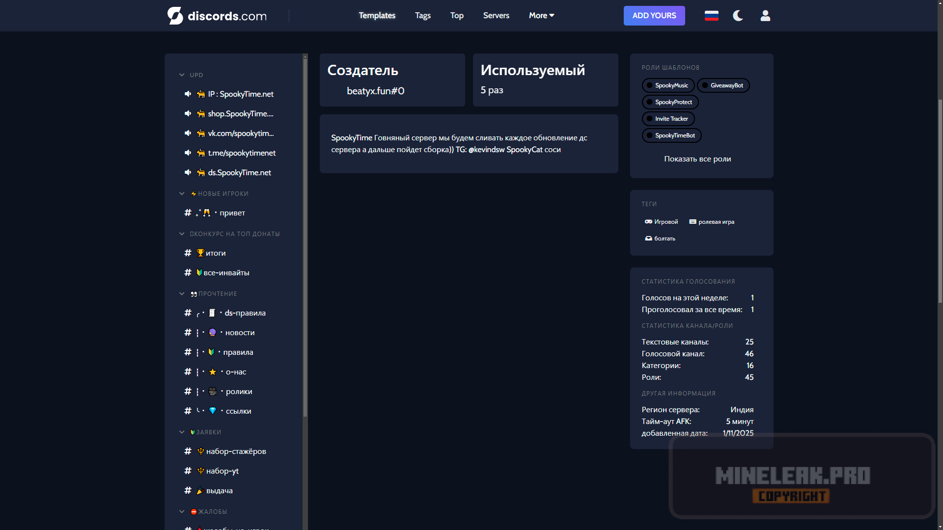Viewport: 943px width, 530px height.
Task: Click the 'Роли:' 45 statistics row
Action: pos(697,377)
